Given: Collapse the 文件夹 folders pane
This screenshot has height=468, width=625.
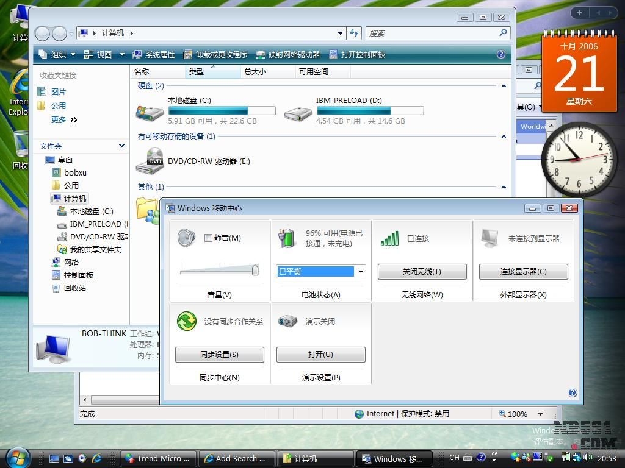Looking at the screenshot, I should 121,146.
